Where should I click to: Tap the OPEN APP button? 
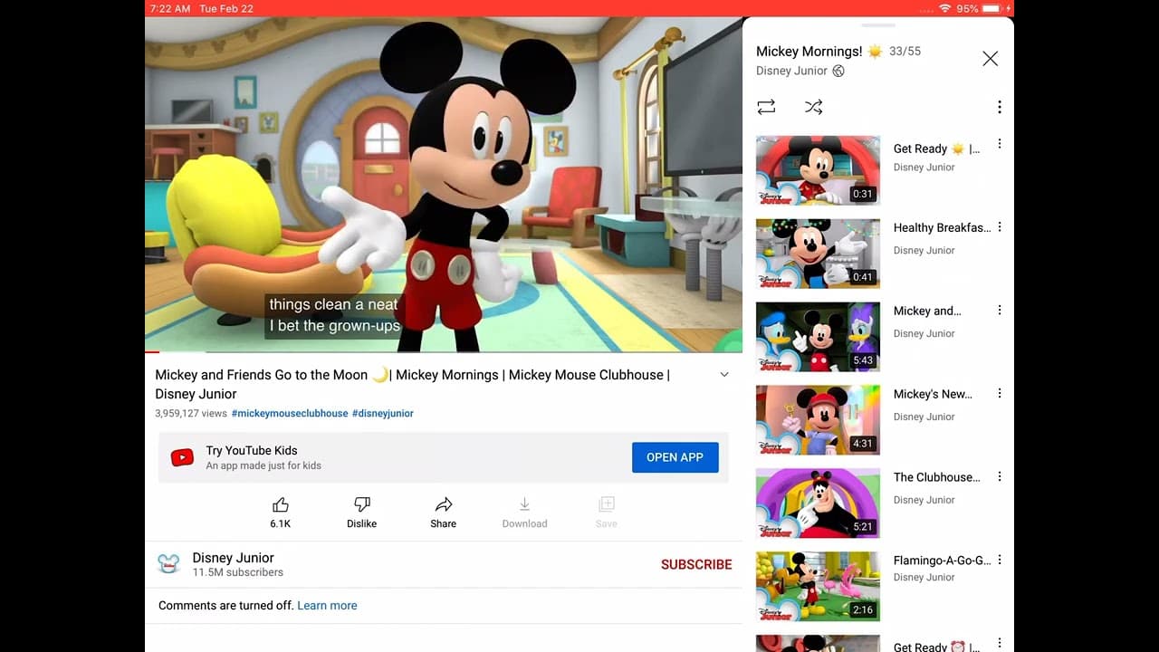tap(675, 457)
